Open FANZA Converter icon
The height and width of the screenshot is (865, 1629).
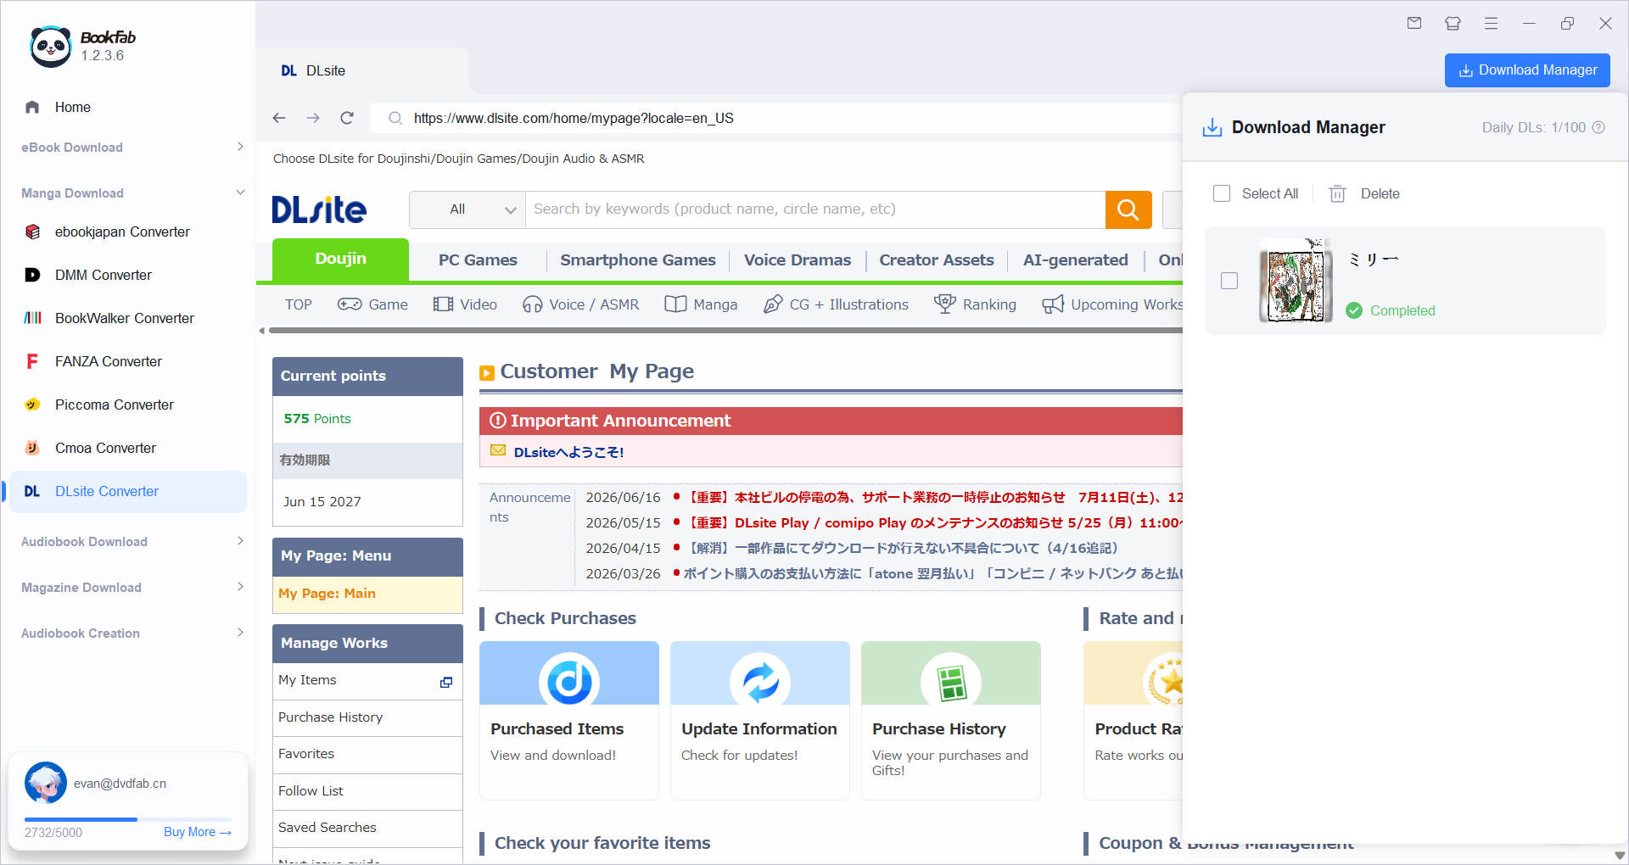pos(32,361)
